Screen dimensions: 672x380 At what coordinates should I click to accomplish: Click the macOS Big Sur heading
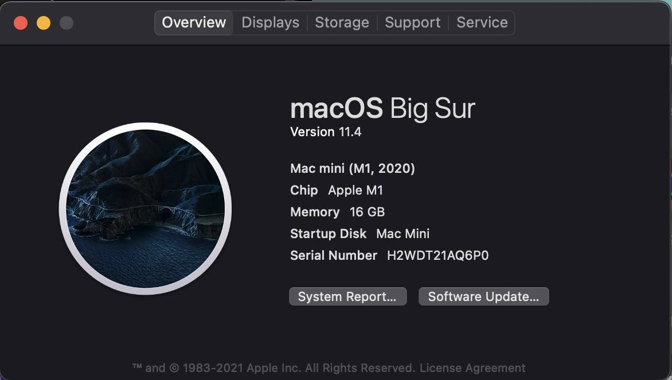click(x=382, y=108)
